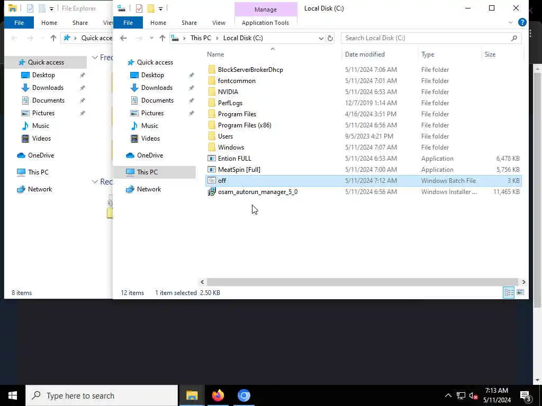Open the blue circular browser taskbar icon
The width and height of the screenshot is (542, 406).
tap(243, 395)
